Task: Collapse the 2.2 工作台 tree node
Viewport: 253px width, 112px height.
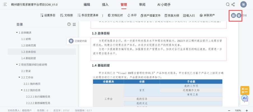Action: pyautogui.click(x=19, y=77)
